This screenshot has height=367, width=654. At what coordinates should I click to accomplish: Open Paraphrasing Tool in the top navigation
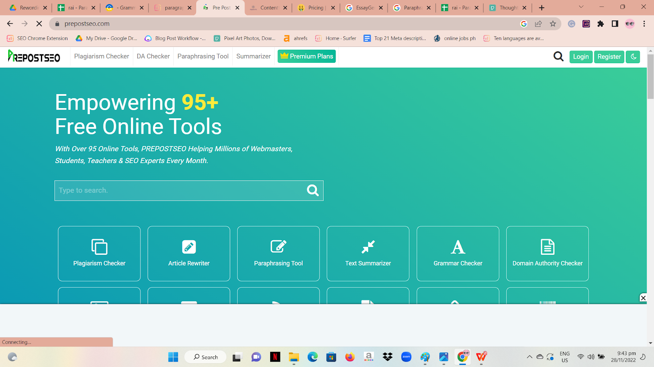point(203,56)
